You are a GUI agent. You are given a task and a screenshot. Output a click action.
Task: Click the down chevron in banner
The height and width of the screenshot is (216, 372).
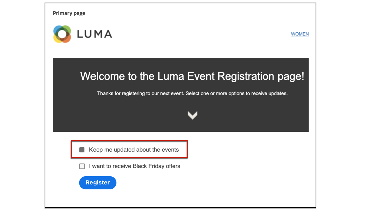tap(192, 115)
